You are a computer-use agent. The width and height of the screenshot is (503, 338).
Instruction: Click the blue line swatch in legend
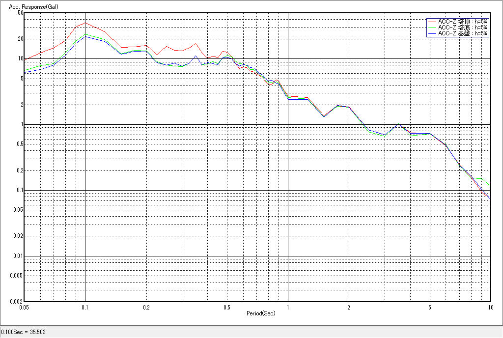click(x=432, y=33)
